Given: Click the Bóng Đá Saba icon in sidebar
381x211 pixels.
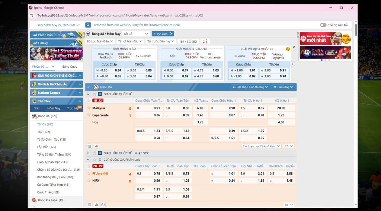Looking at the screenshot, I should 34,200.
